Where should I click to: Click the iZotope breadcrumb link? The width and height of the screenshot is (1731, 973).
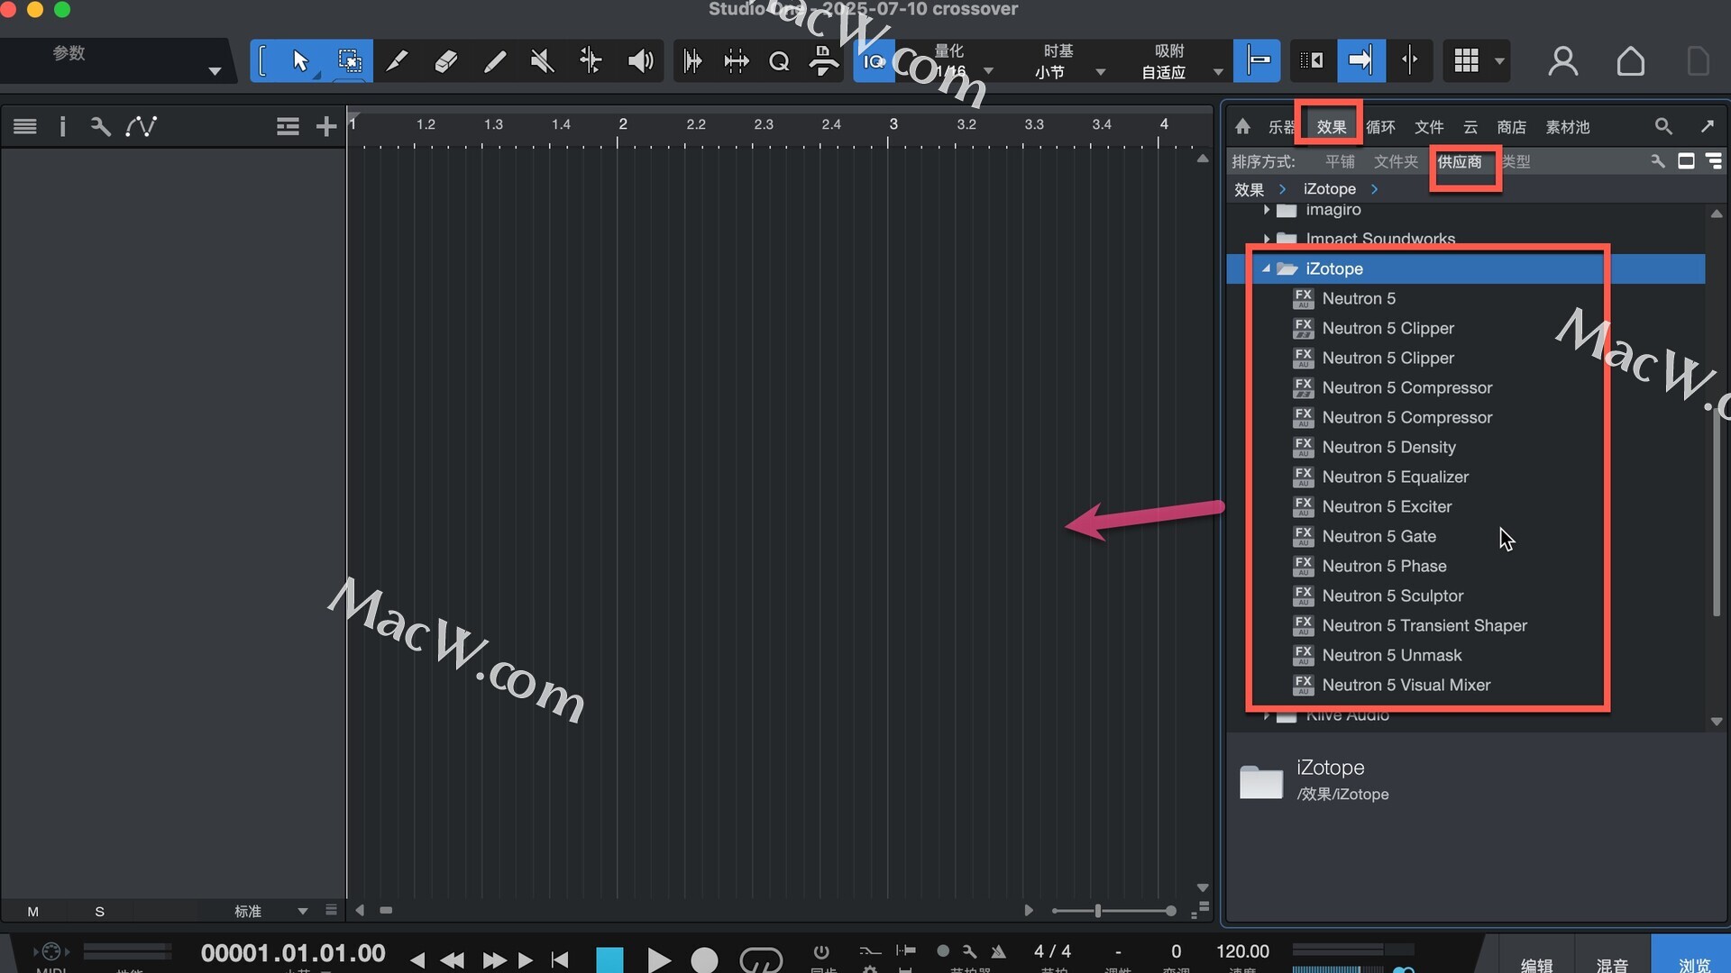(1329, 188)
